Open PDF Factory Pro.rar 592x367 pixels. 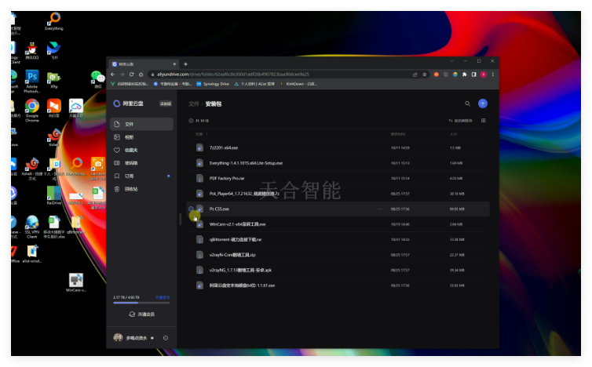pos(227,179)
